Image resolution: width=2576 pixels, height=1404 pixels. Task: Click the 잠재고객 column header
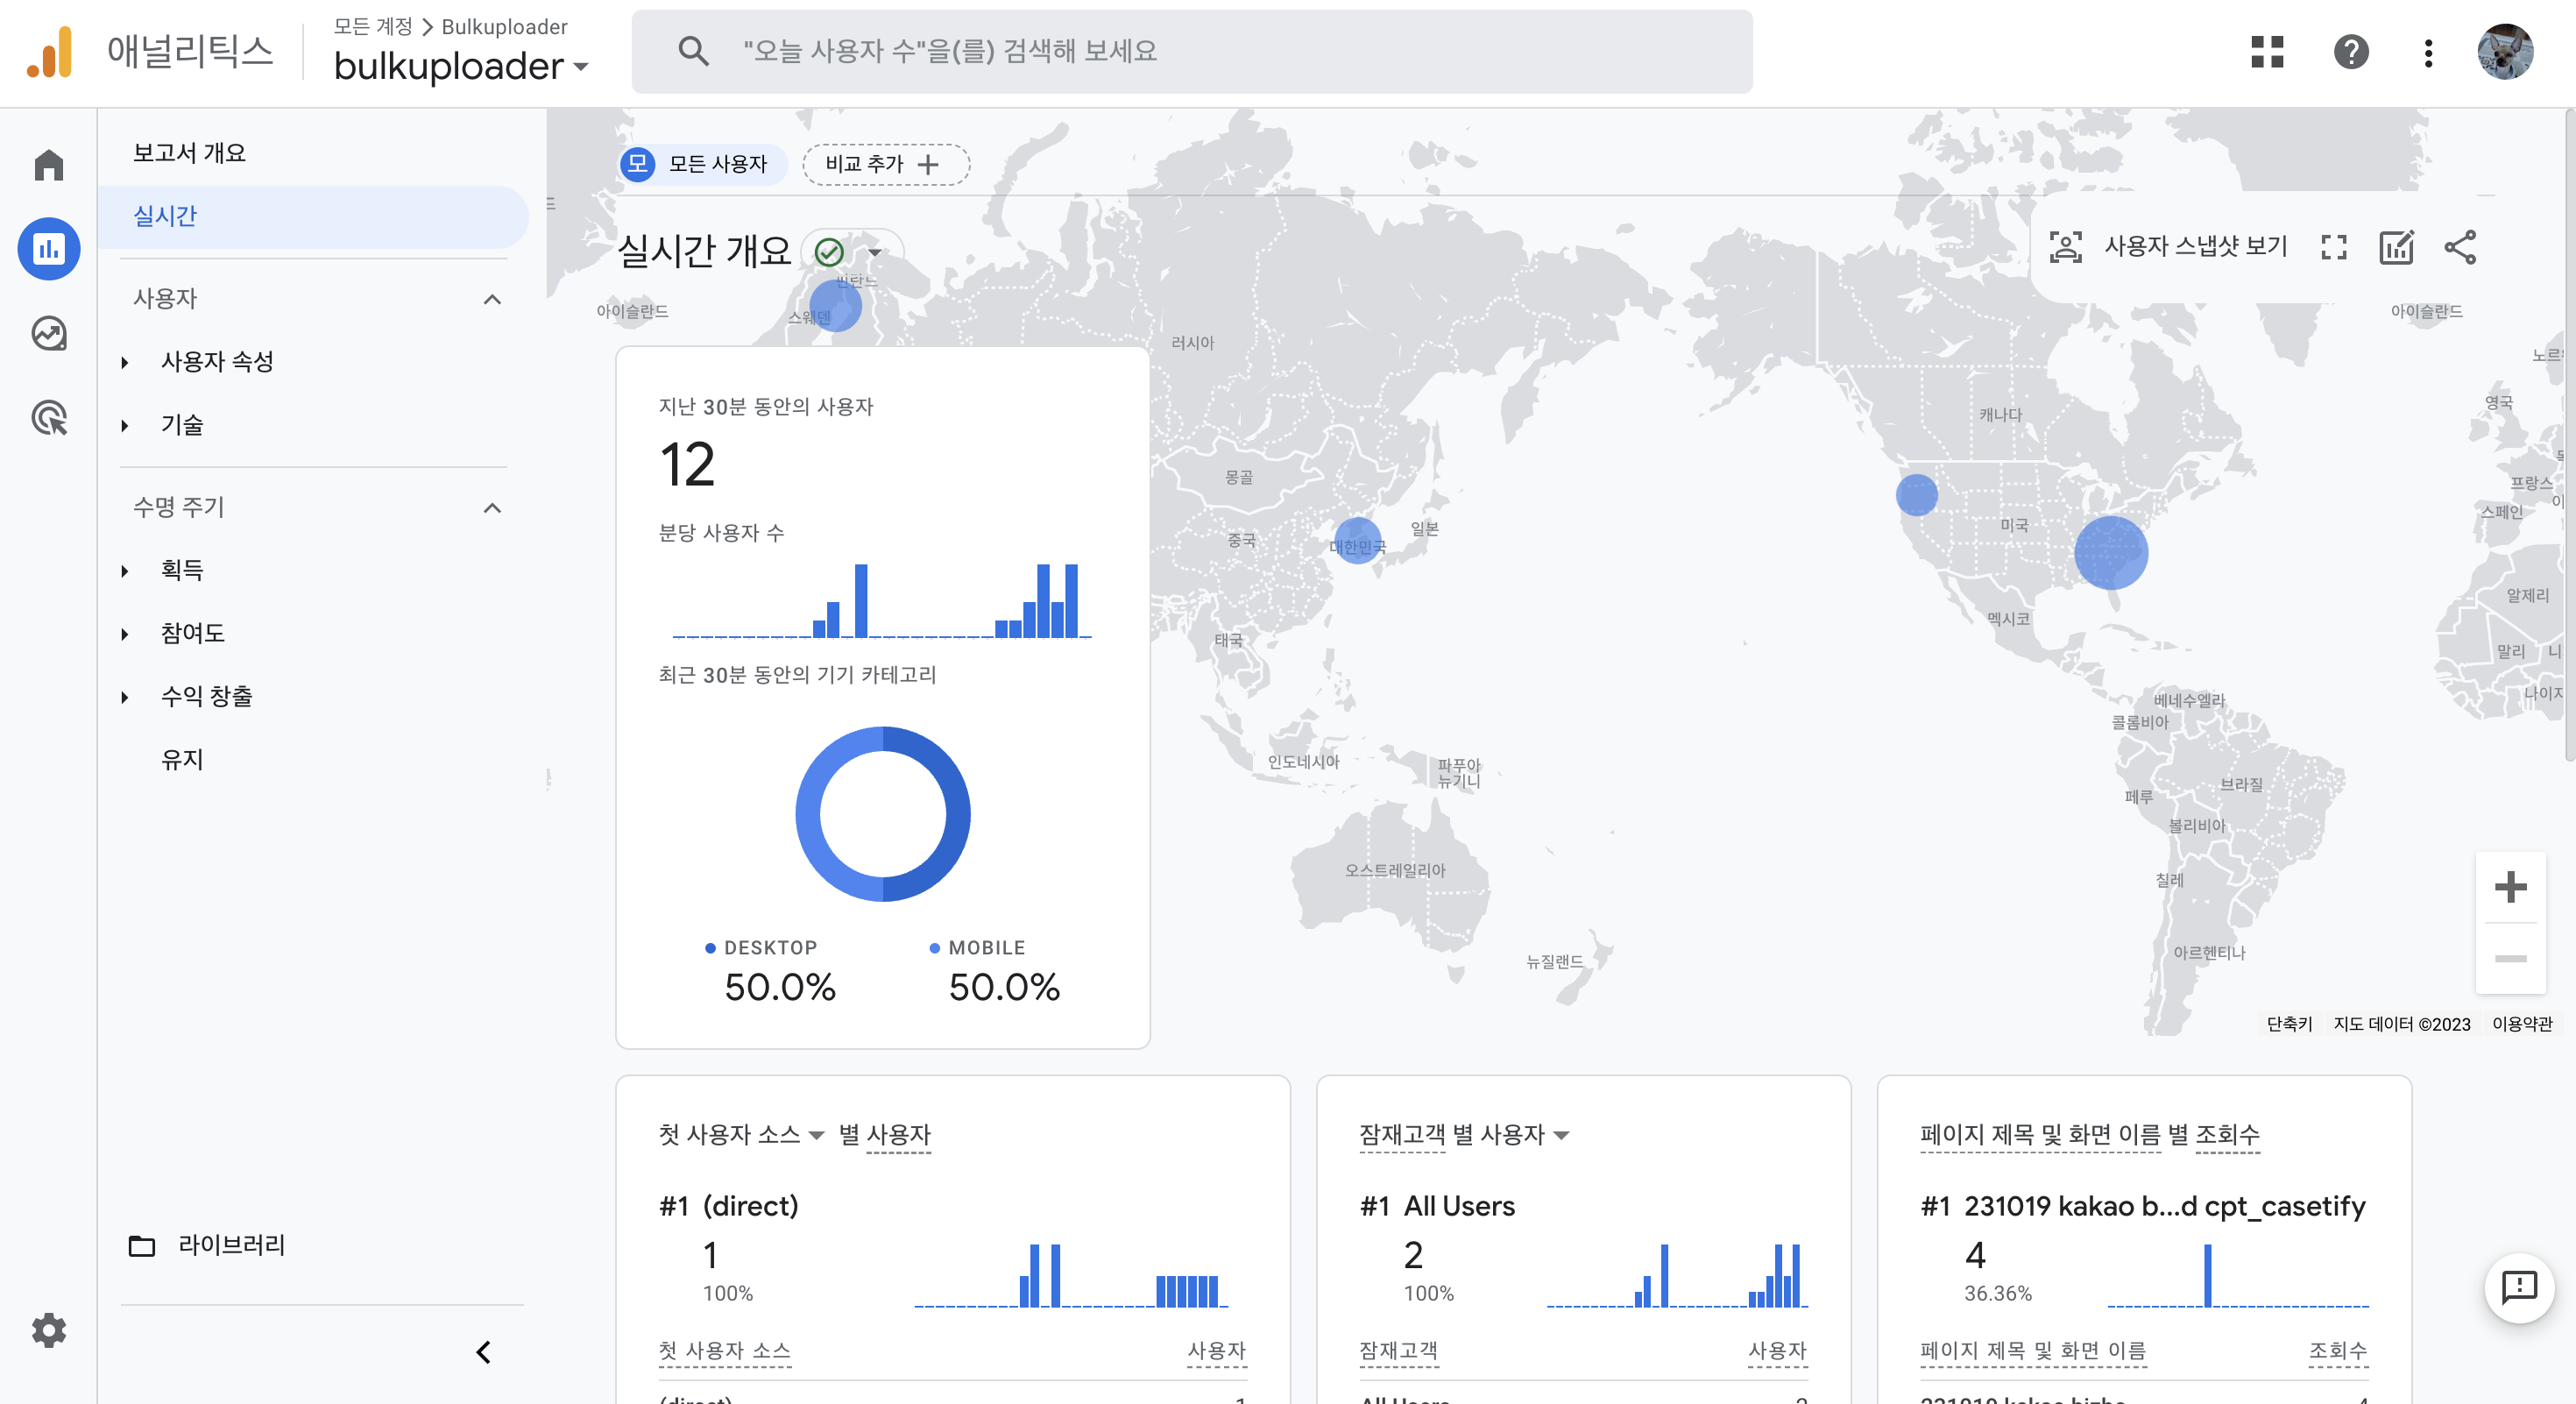coord(1398,1351)
